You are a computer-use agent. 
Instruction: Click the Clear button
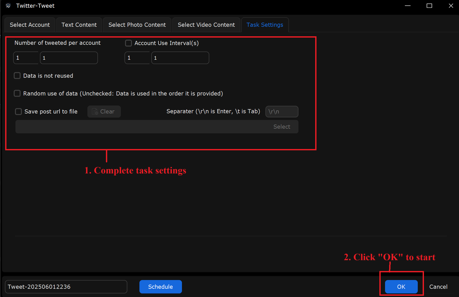[x=104, y=111]
